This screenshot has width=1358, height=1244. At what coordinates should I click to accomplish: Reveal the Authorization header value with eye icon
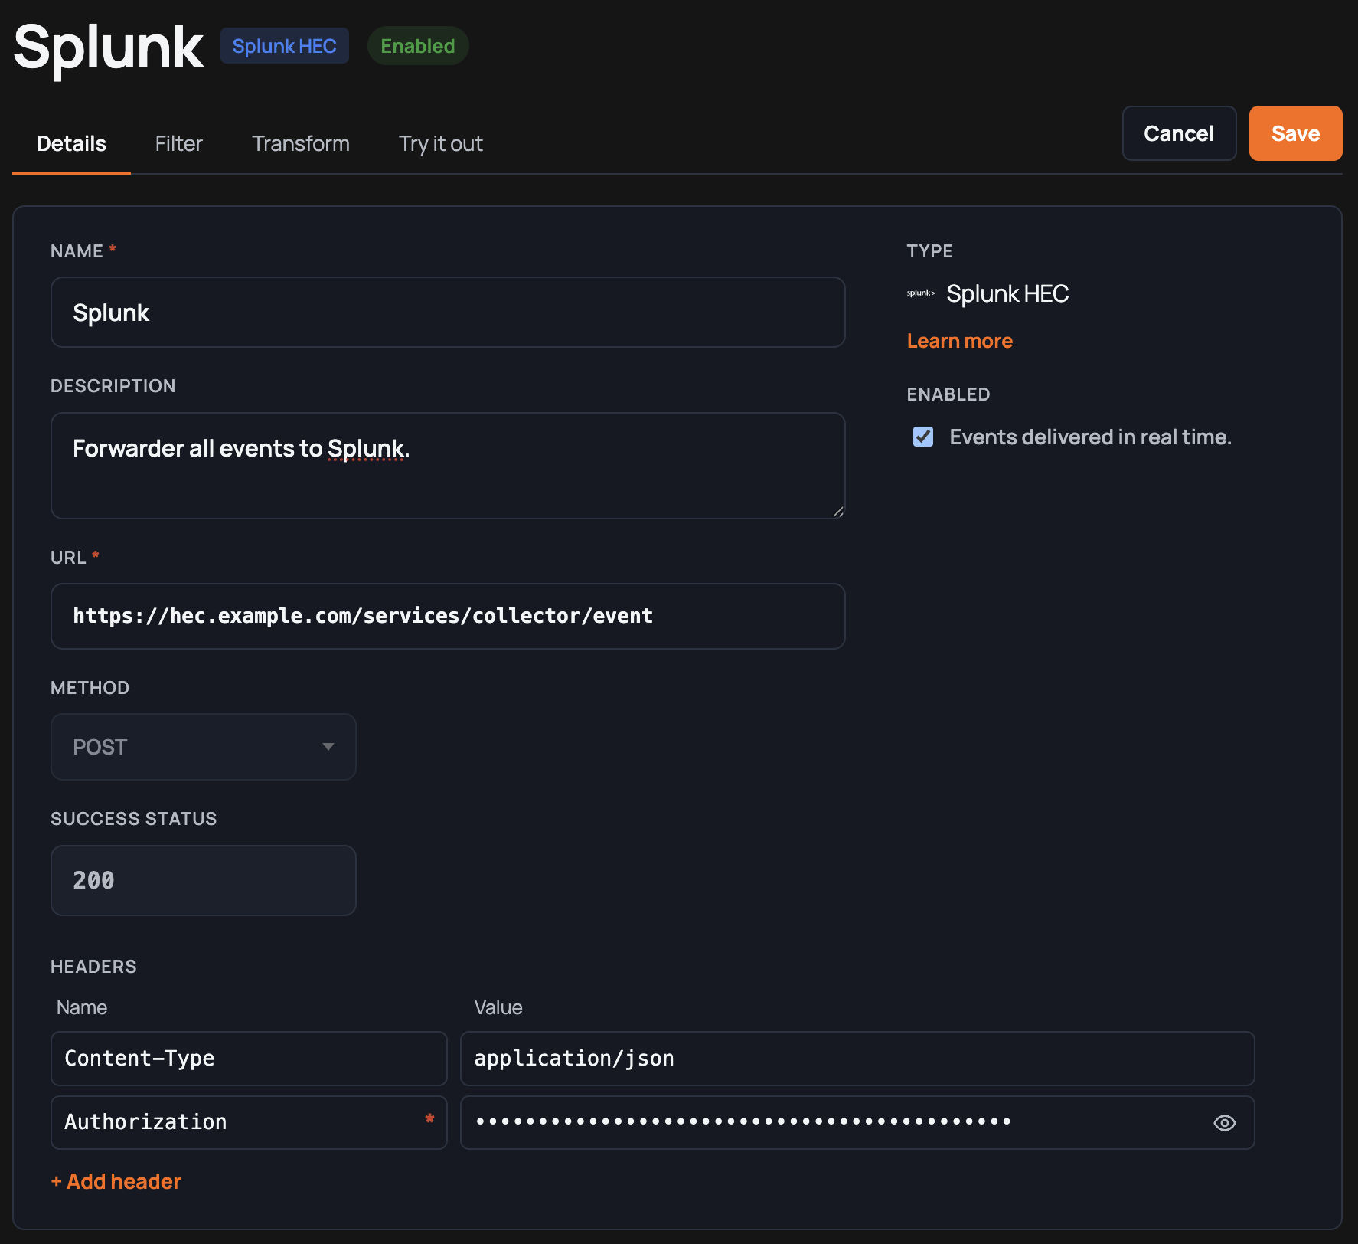(1224, 1122)
